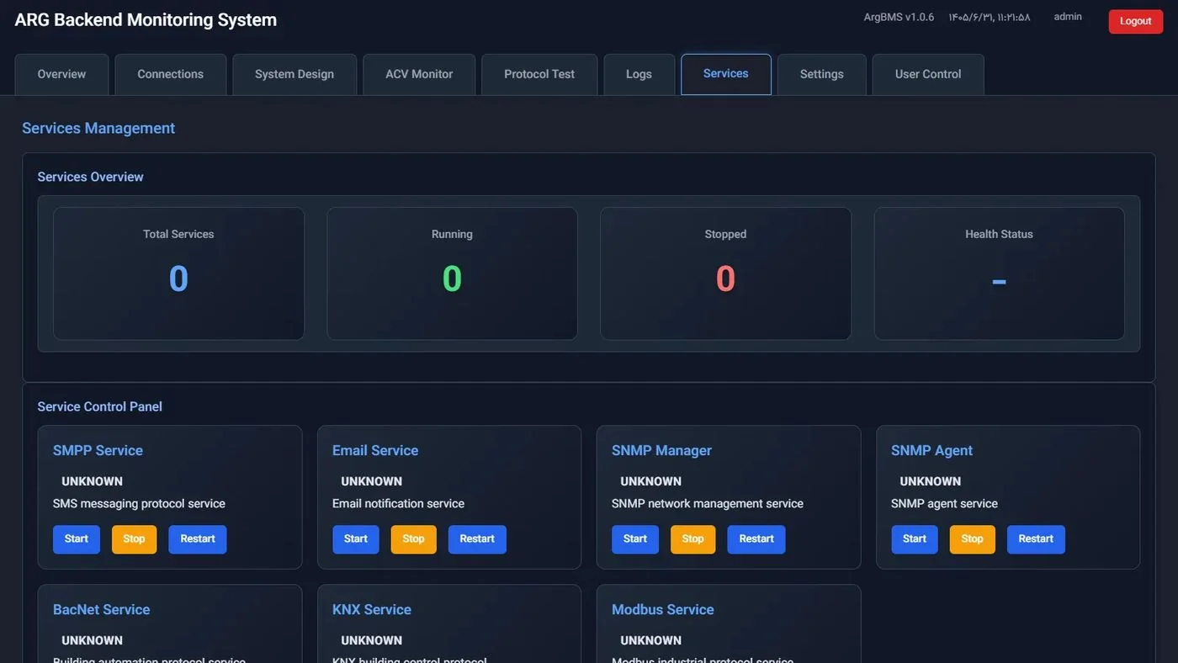Stop the SNMP Agent service

point(973,539)
